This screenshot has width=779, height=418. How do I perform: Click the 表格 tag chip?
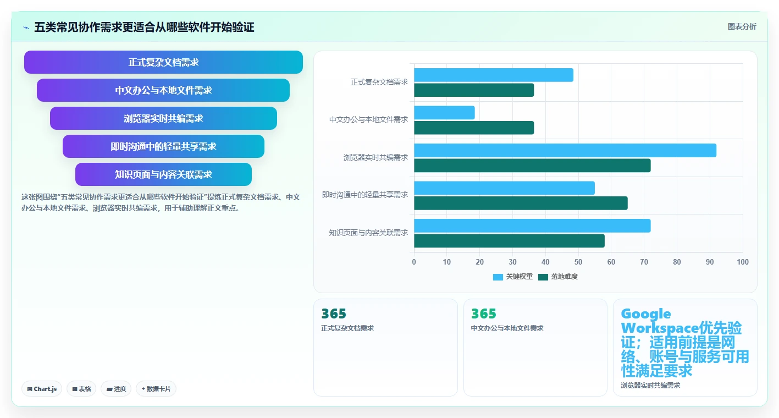click(81, 389)
